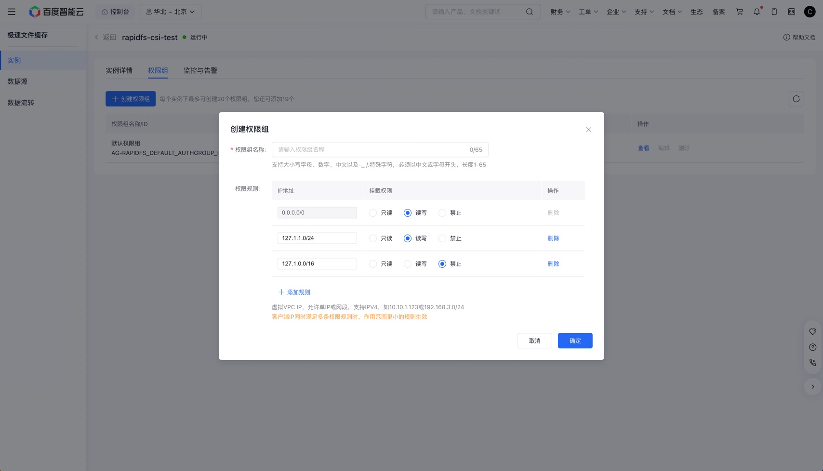
Task: Expand the 财务 menu in the header
Action: pyautogui.click(x=560, y=12)
